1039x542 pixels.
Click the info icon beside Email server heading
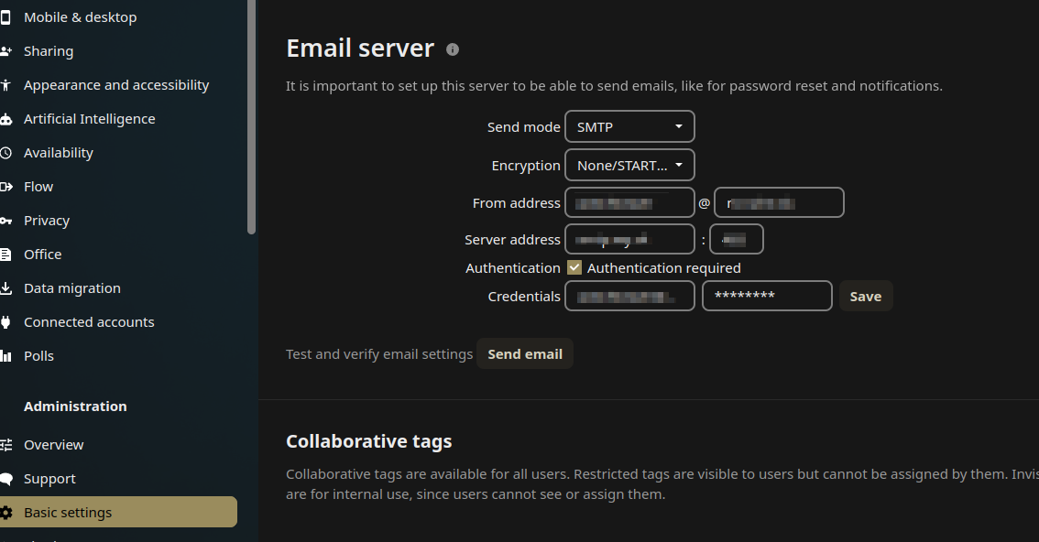[452, 49]
